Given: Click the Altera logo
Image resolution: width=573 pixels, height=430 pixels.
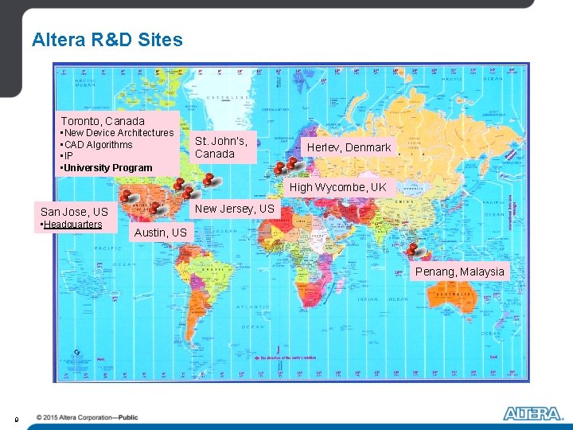Looking at the screenshot, I should point(532,413).
